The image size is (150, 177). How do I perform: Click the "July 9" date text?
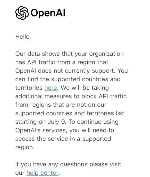click(x=56, y=122)
